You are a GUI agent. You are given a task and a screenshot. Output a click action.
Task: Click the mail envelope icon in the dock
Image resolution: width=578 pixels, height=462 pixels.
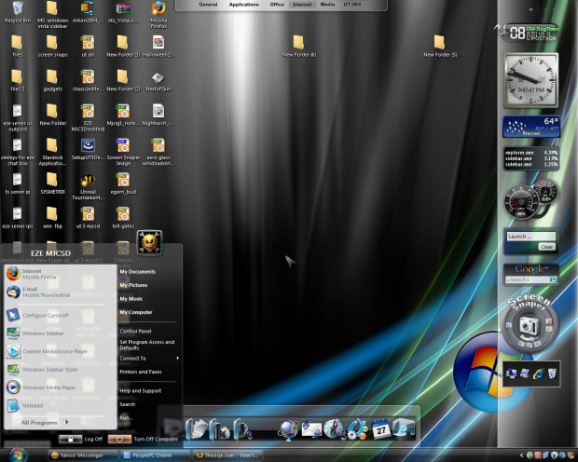311,429
